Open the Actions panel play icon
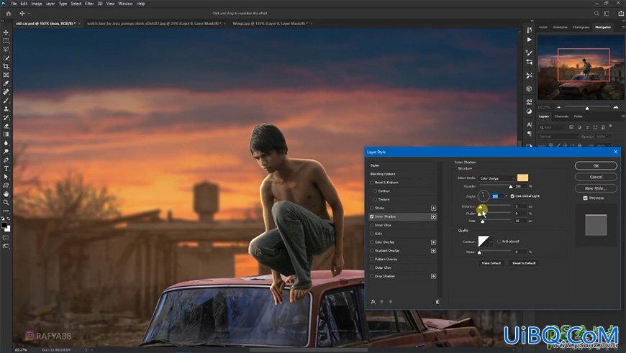The image size is (626, 353). (x=529, y=40)
